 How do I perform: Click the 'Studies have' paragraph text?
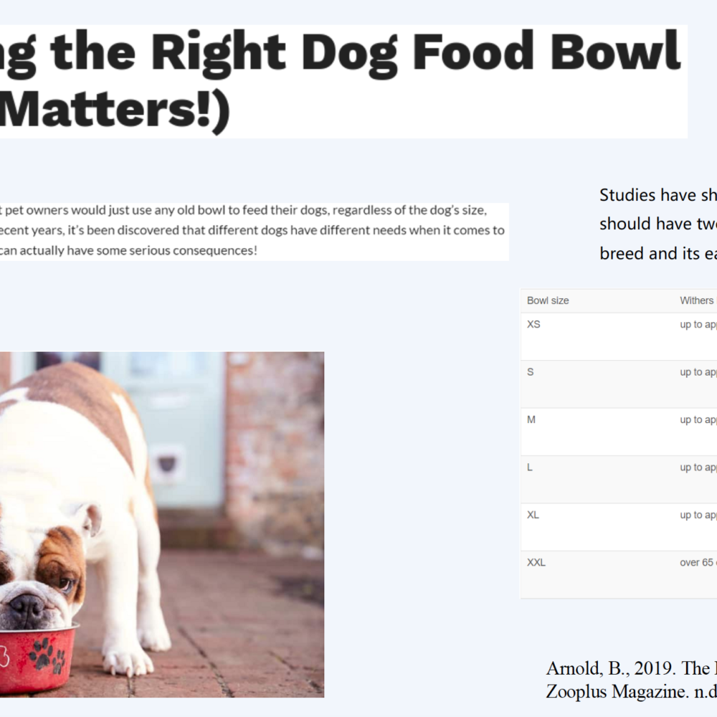[657, 224]
